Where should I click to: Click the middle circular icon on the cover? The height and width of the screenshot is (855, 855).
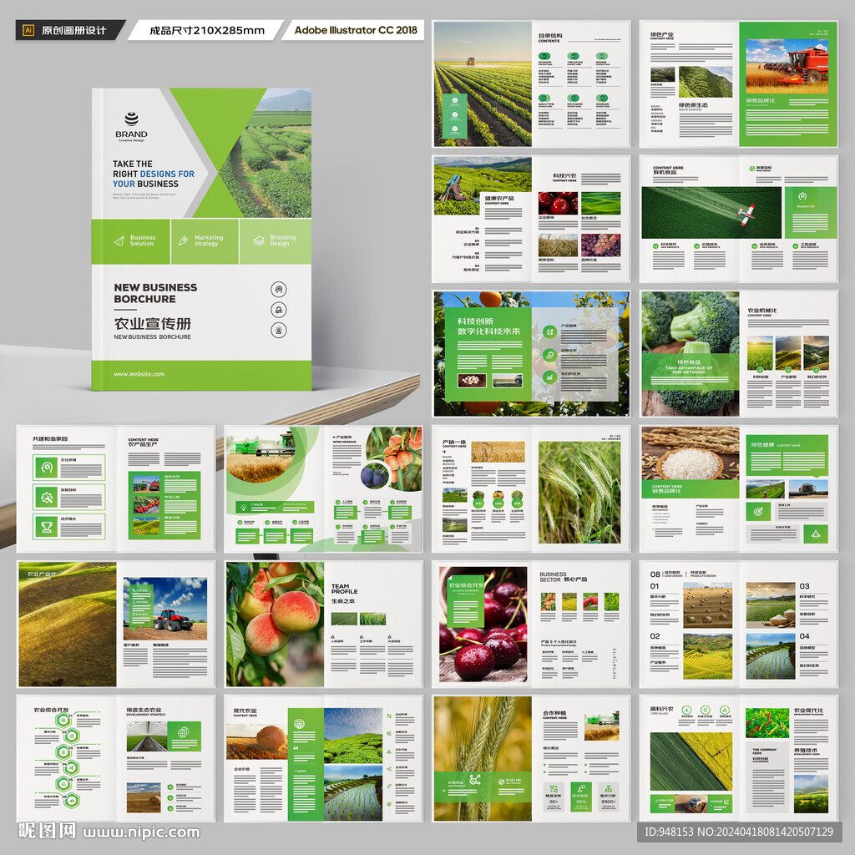[279, 310]
